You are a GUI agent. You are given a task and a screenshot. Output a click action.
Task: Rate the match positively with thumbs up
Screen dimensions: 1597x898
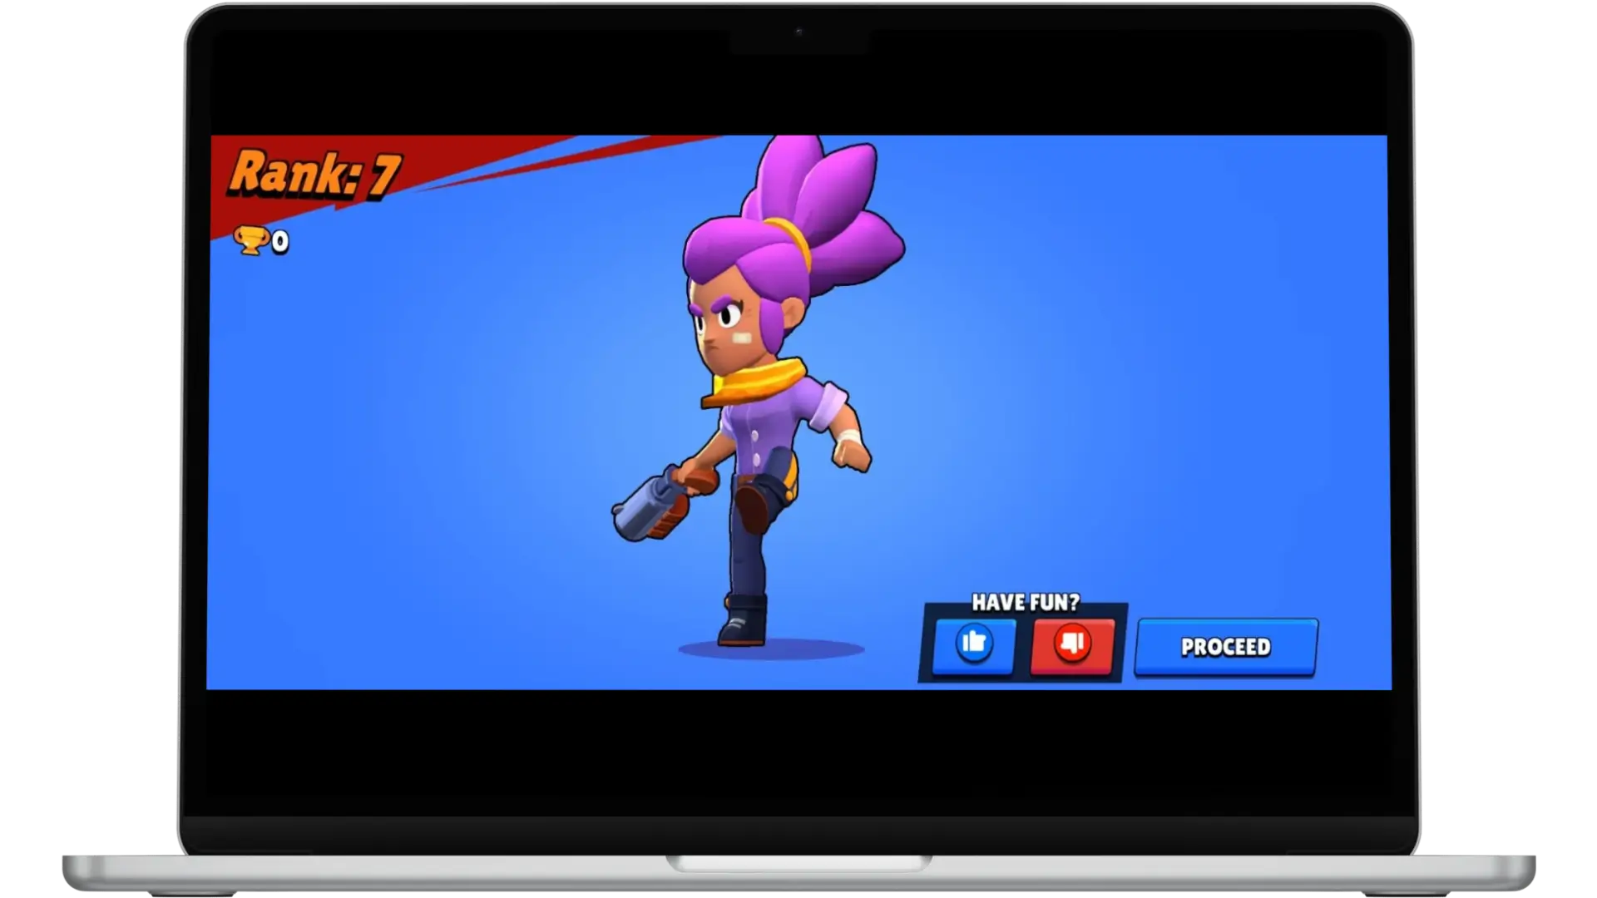[972, 644]
